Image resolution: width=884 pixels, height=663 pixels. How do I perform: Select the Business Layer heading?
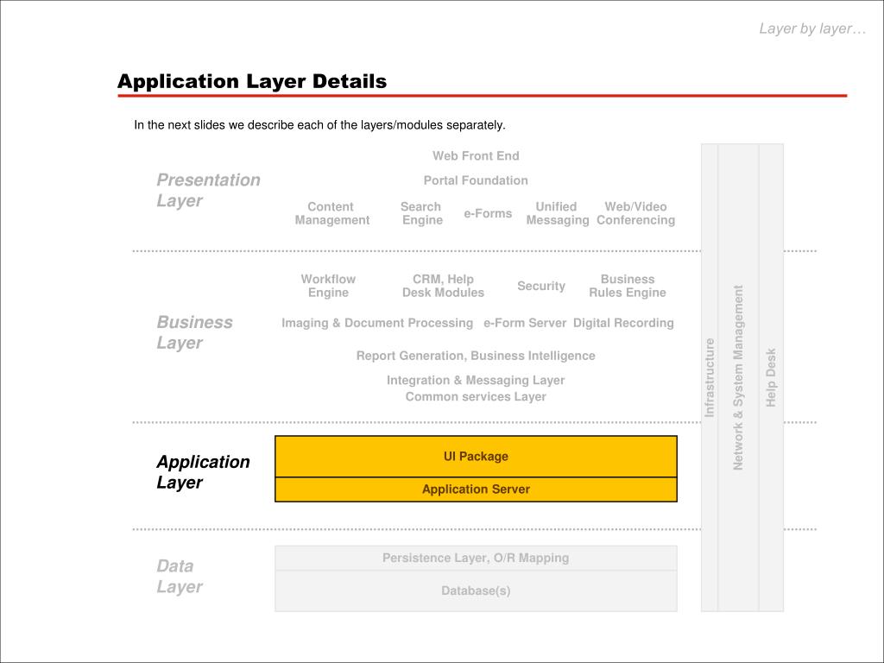click(x=194, y=332)
